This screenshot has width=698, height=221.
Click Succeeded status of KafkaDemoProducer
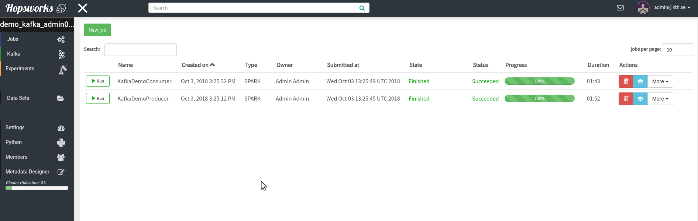(485, 98)
